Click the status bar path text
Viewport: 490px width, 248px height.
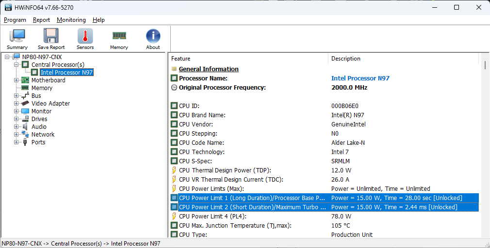[x=81, y=243]
